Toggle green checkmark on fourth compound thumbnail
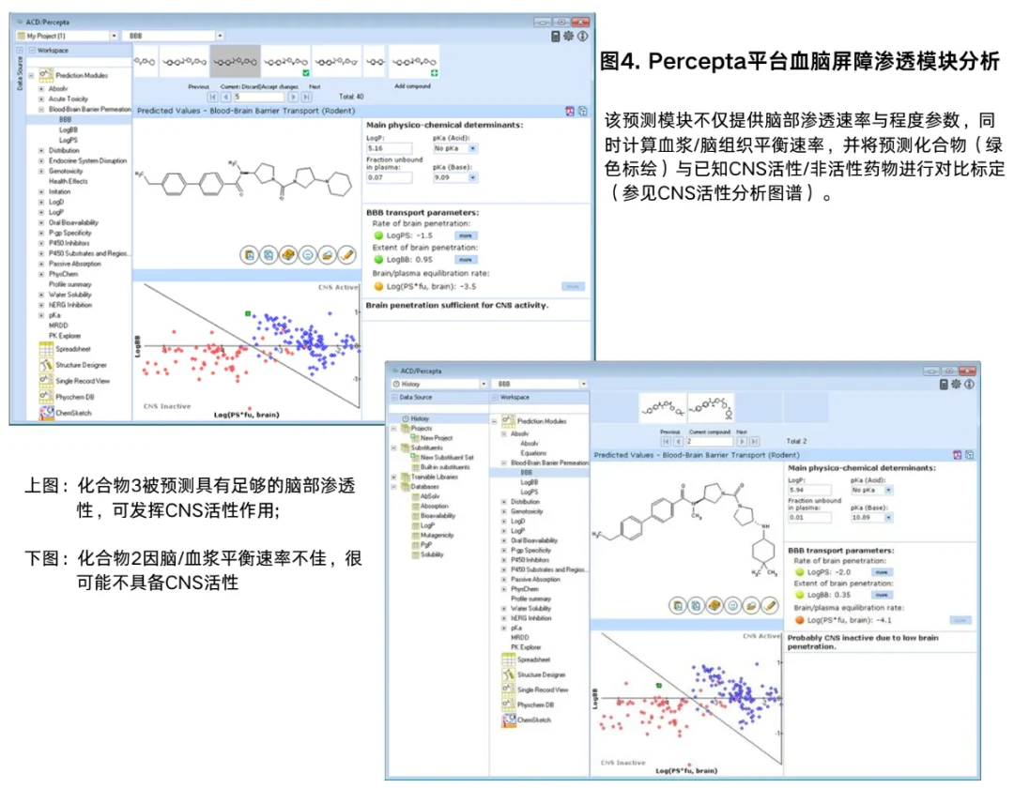 click(x=306, y=73)
